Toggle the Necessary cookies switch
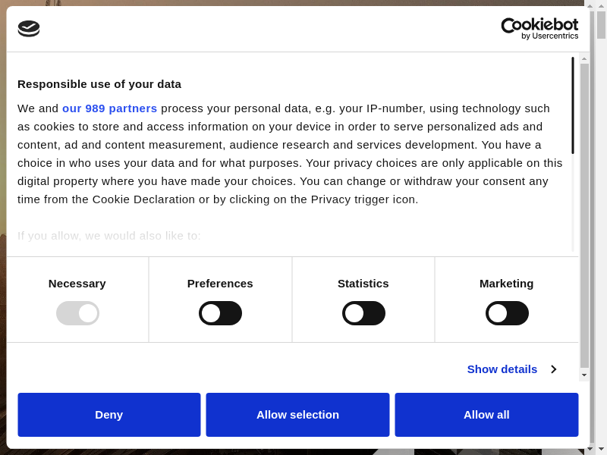The width and height of the screenshot is (607, 455). coord(77,313)
